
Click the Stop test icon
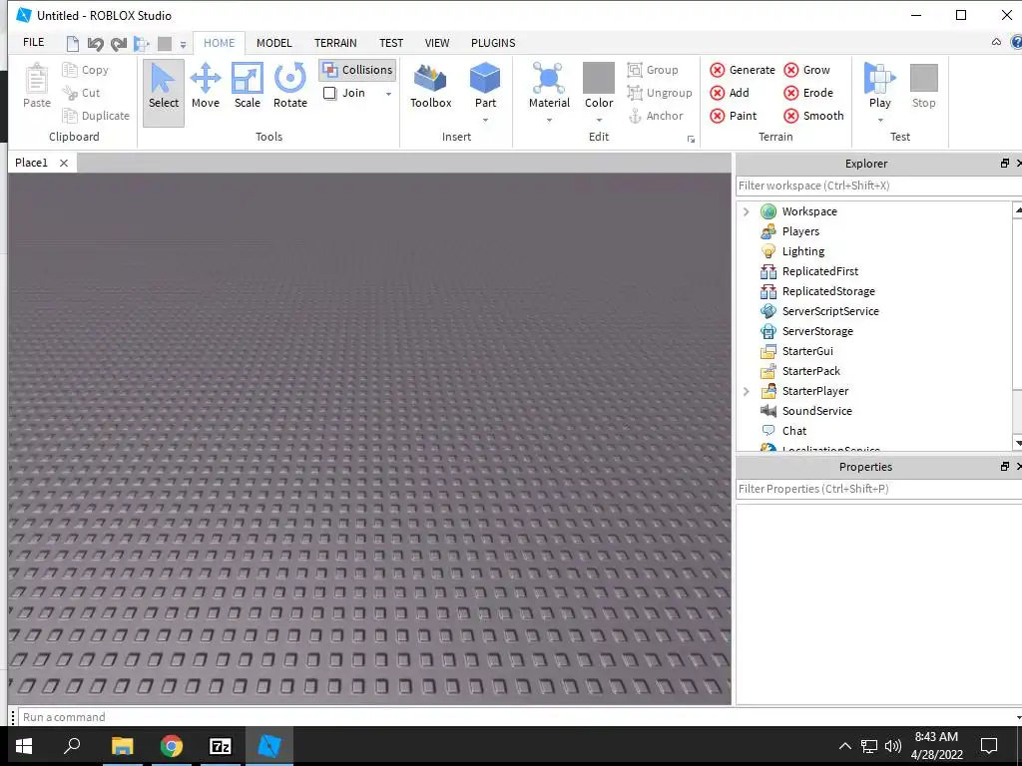coord(923,78)
